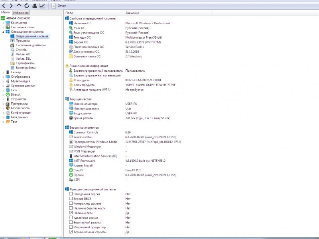Click the DirectX Xbox icon in tree

point(8,94)
